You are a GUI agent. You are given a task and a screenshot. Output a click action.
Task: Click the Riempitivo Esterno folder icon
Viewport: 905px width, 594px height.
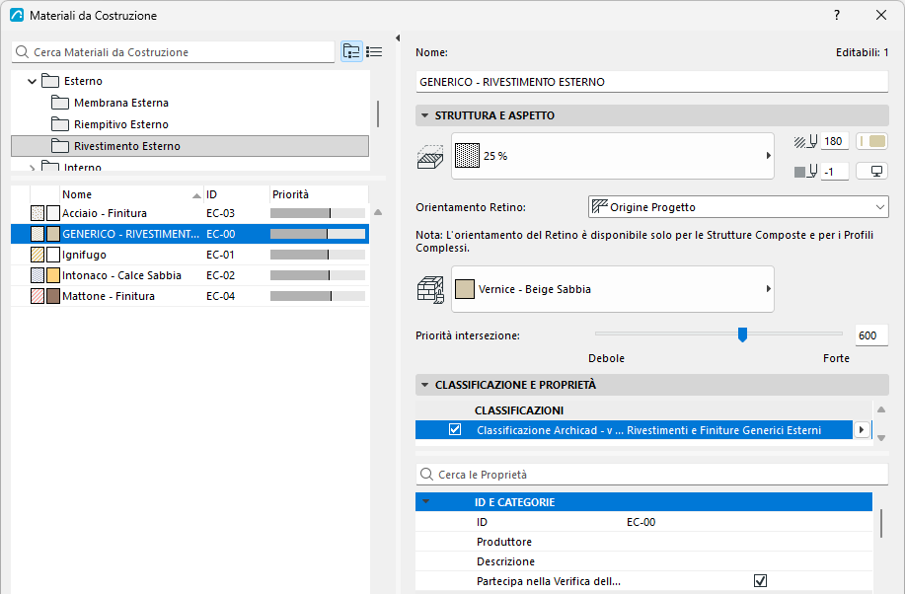(x=60, y=124)
